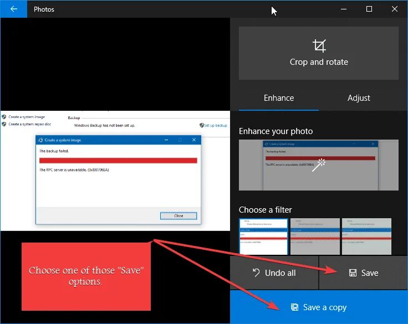Screen dimensions: 408x324
Task: Click the 'Choose a filter' heading
Action: pyautogui.click(x=265, y=210)
